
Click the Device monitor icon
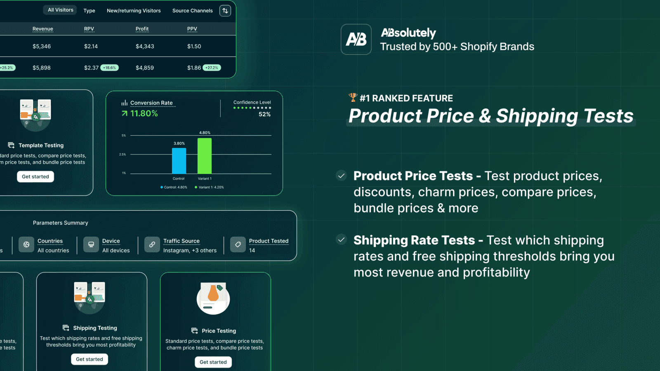pos(91,244)
